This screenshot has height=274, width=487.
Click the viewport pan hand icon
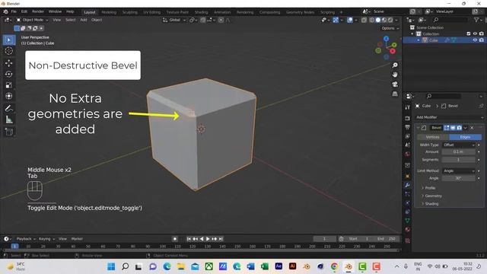click(395, 75)
